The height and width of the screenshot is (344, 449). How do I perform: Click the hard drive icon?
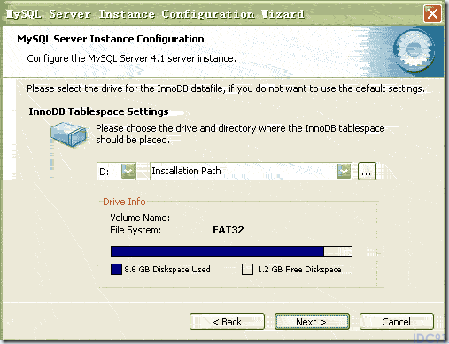68,134
